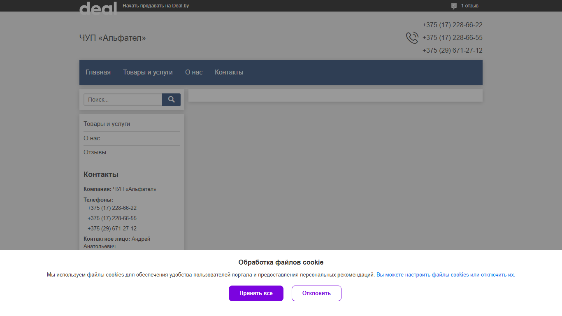This screenshot has height=316, width=562.
Task: Open Товары и услуги in the blue navigation bar
Action: click(148, 72)
